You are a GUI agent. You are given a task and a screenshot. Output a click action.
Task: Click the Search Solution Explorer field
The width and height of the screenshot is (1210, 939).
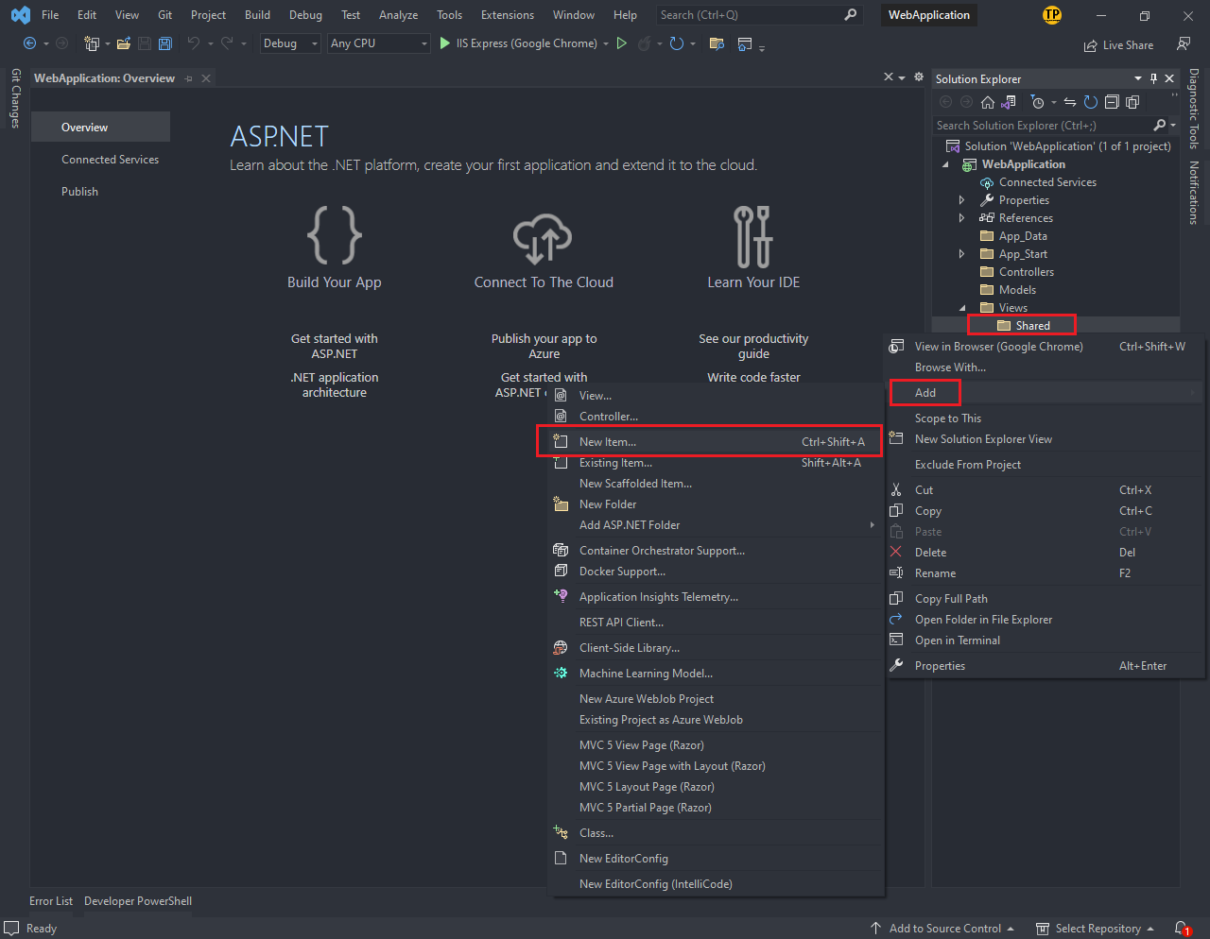coord(1044,125)
